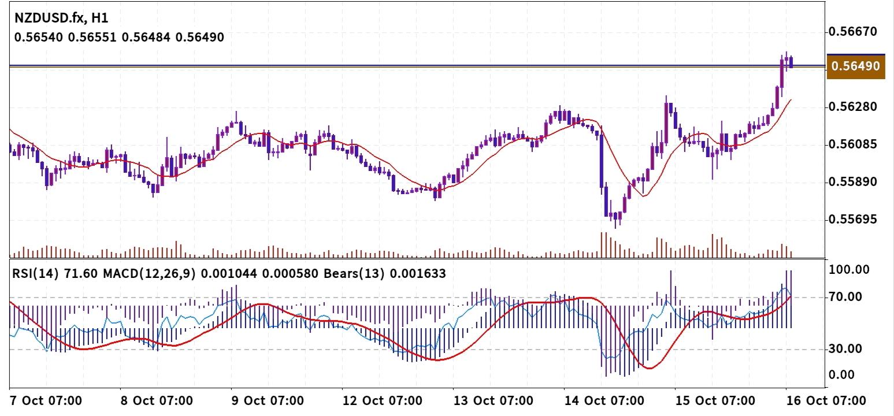Click the NZDUSD.fx, H1 chart title
This screenshot has height=416, width=894.
click(61, 19)
